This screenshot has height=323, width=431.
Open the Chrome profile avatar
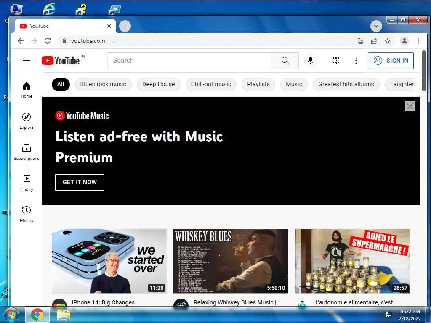click(x=404, y=41)
